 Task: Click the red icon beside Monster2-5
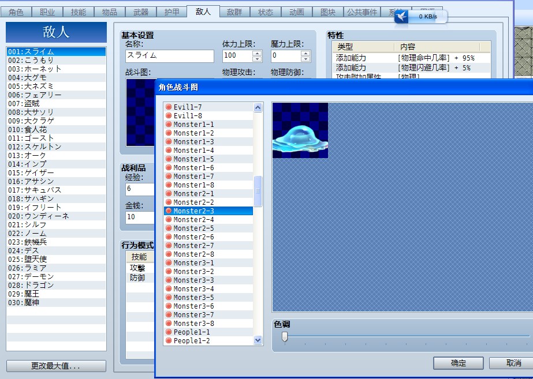click(x=168, y=228)
